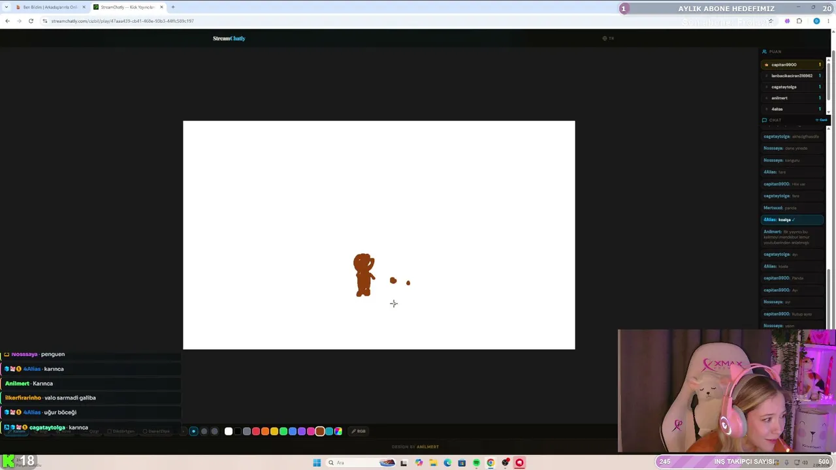Click anilmert in the Puan leaderboard
The image size is (836, 470).
tap(793, 98)
